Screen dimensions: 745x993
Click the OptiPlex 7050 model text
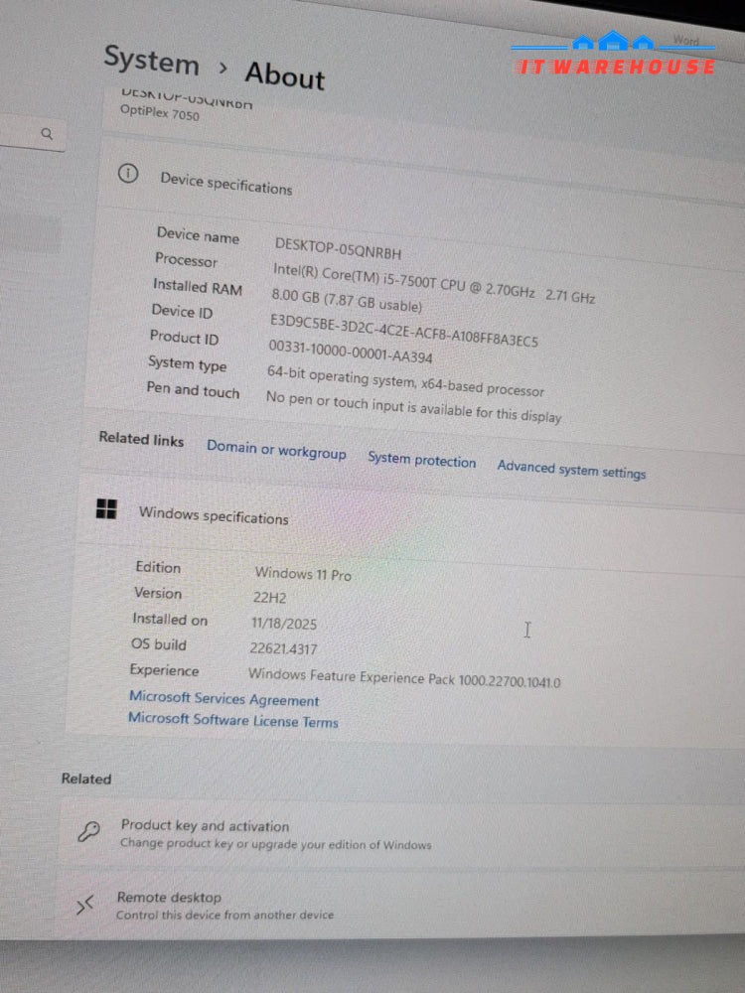[160, 113]
